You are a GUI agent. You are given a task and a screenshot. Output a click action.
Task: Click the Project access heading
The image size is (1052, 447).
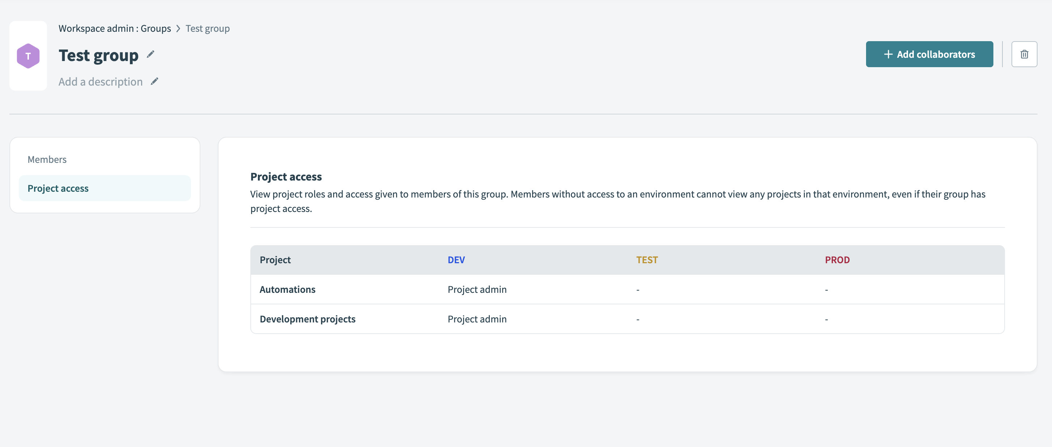coord(286,177)
